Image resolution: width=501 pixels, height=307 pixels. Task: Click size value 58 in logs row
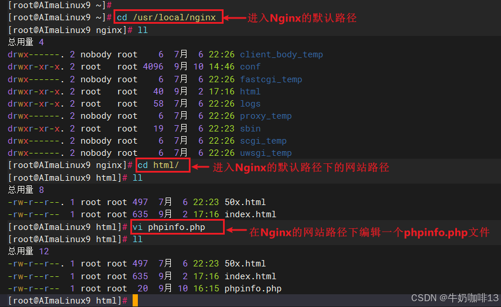(158, 104)
